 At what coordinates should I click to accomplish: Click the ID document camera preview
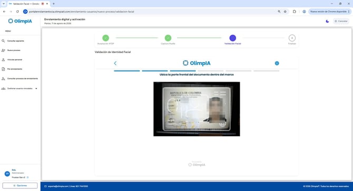(197, 109)
